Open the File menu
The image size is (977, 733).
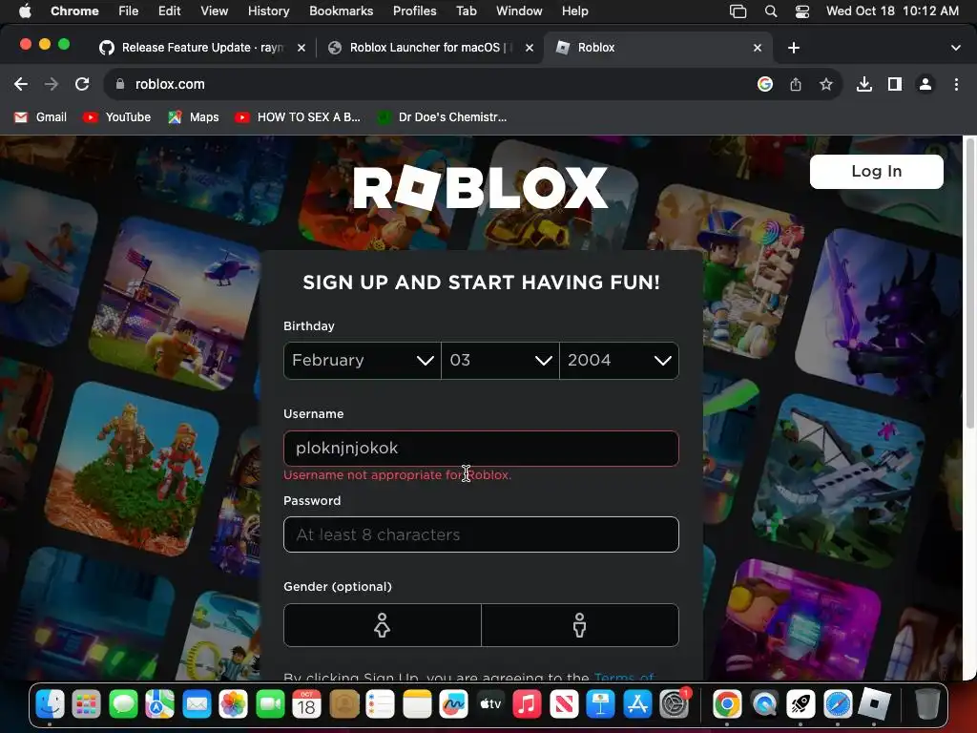pos(129,11)
